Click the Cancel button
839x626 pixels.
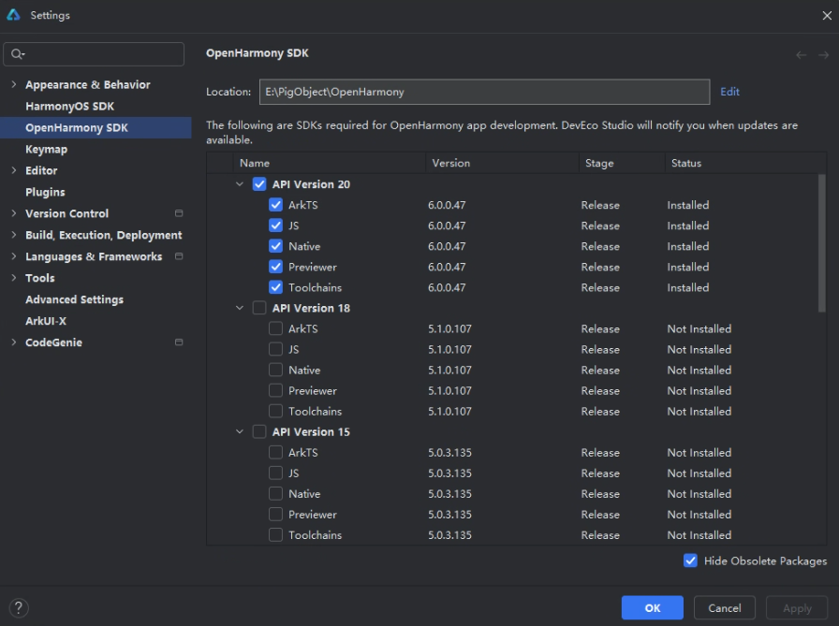pos(725,608)
